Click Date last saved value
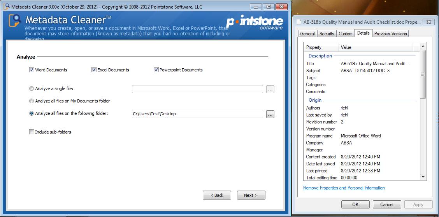 360,164
